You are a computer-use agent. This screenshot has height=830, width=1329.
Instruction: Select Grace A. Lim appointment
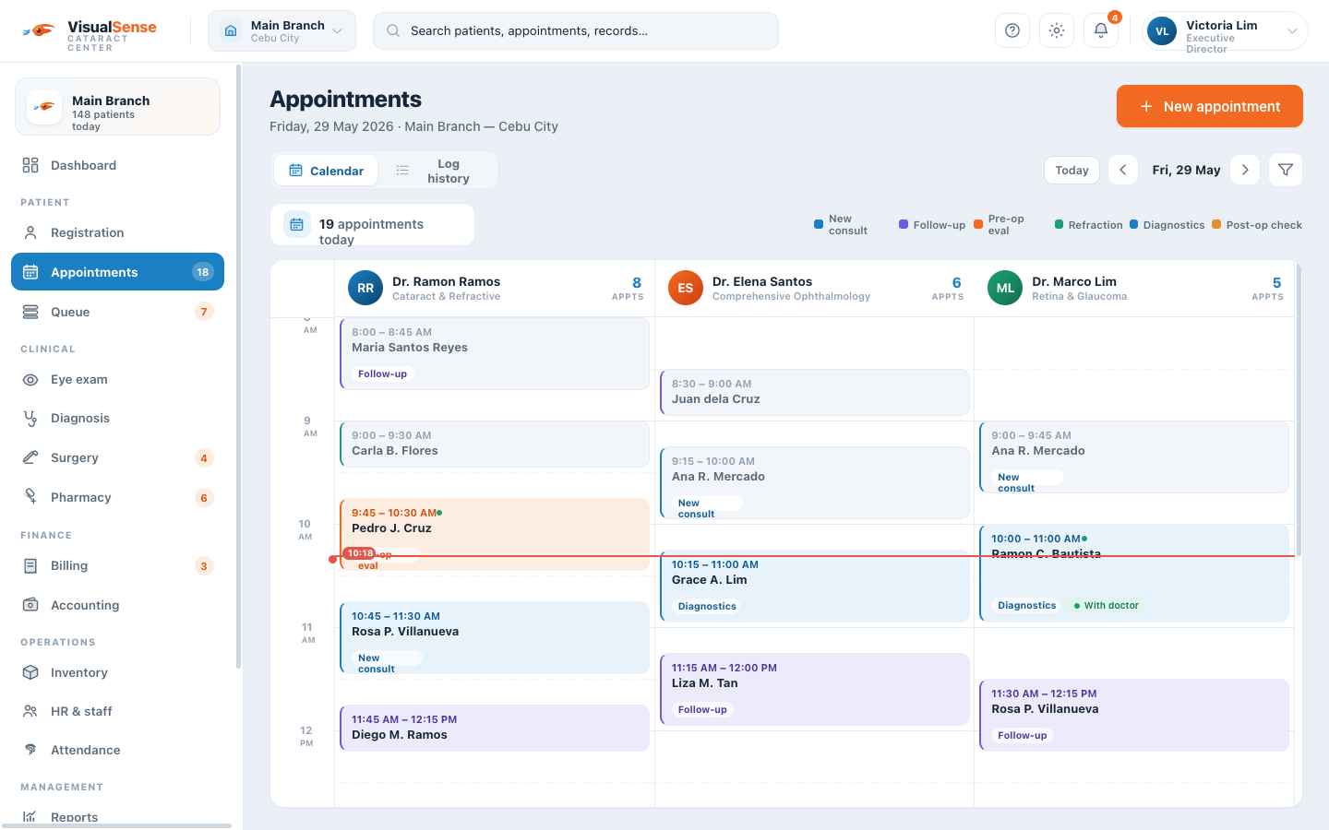(x=815, y=586)
